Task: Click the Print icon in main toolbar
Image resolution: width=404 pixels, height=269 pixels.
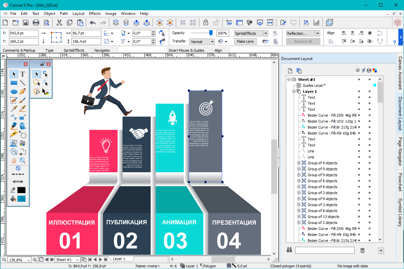Action: (x=36, y=23)
